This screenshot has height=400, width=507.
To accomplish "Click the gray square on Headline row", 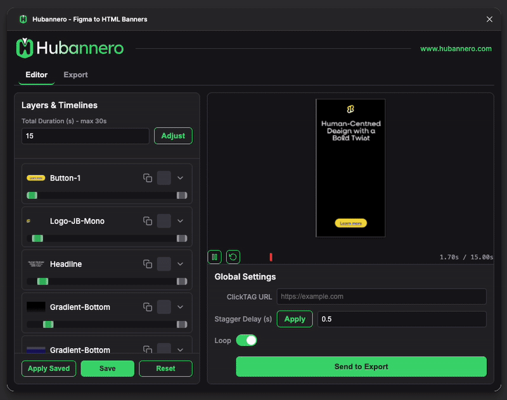I will [x=164, y=264].
